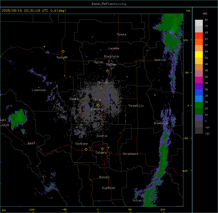Viewport: 218px width, 213px height.
Task: Click the dBZ legend heading
Action: pyautogui.click(x=205, y=13)
